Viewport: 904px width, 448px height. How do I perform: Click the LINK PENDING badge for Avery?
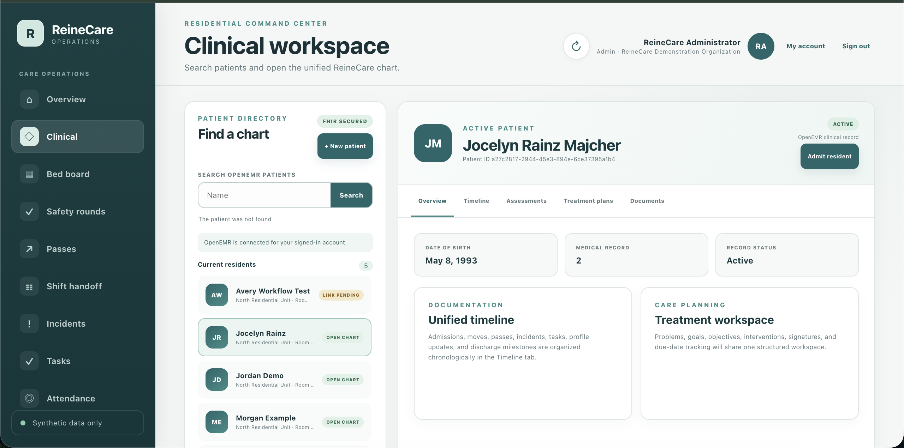pyautogui.click(x=341, y=295)
